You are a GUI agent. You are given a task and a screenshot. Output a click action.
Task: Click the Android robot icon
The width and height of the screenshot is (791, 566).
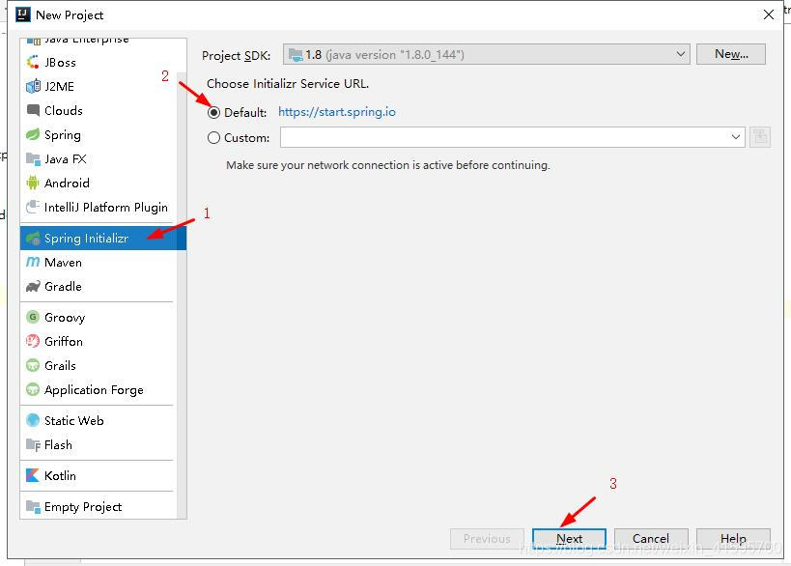[33, 183]
